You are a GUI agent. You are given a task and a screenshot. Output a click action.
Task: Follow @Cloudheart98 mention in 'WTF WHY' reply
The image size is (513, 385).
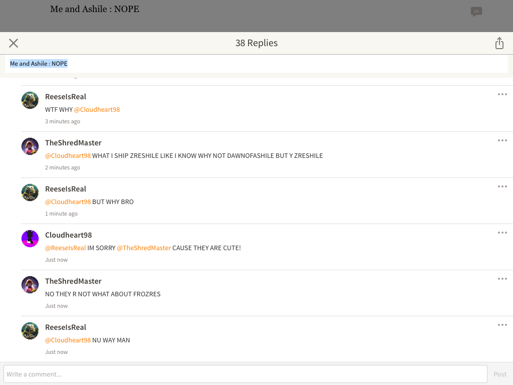tap(97, 110)
